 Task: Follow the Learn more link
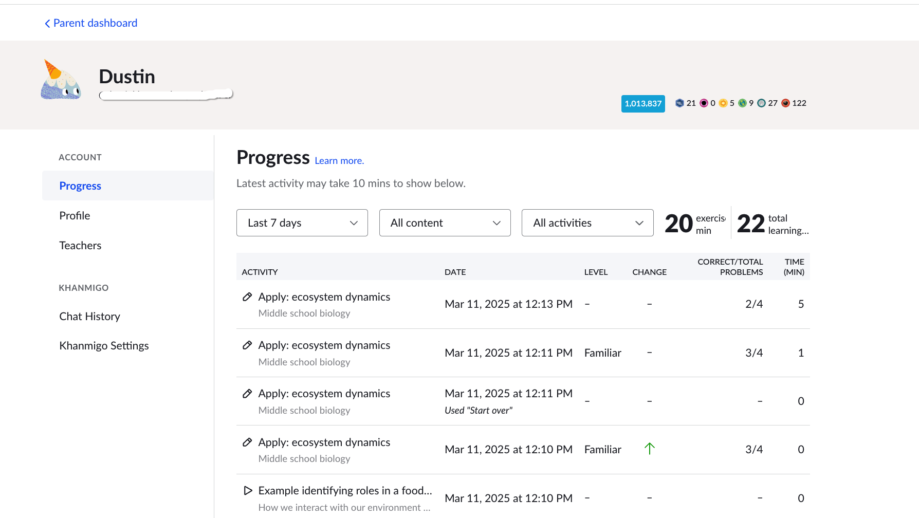tap(339, 161)
